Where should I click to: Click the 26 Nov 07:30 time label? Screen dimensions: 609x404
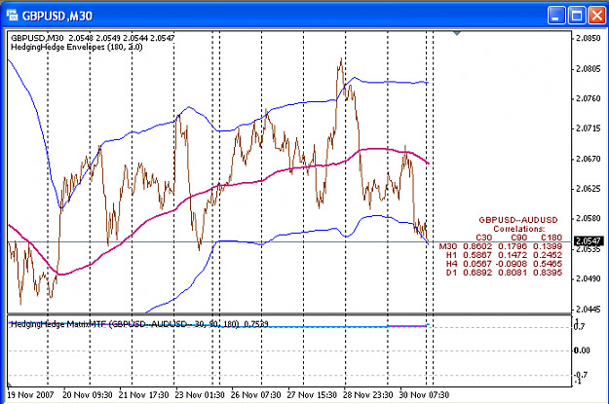255,395
